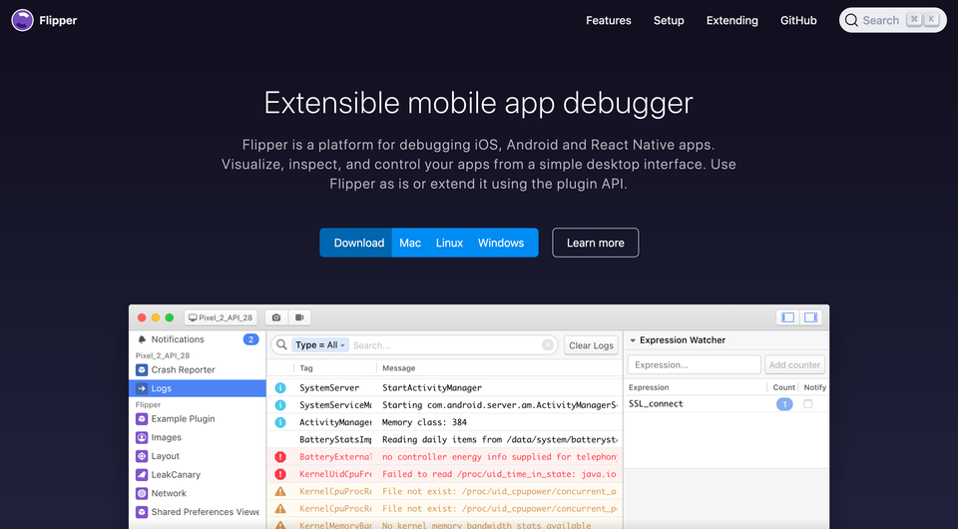Click the info icon on SystemServiceM row
Image resolution: width=958 pixels, height=529 pixels.
(x=280, y=405)
